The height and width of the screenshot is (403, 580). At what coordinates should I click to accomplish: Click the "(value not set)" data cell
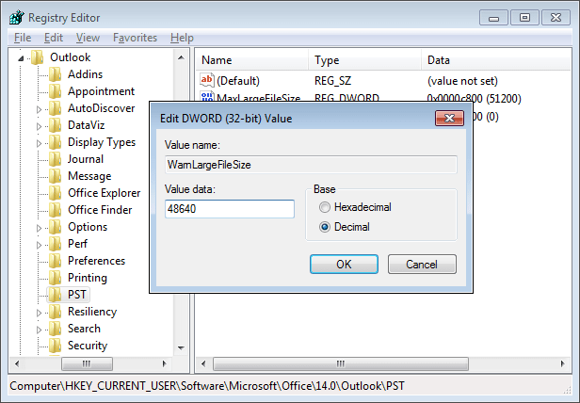click(462, 81)
